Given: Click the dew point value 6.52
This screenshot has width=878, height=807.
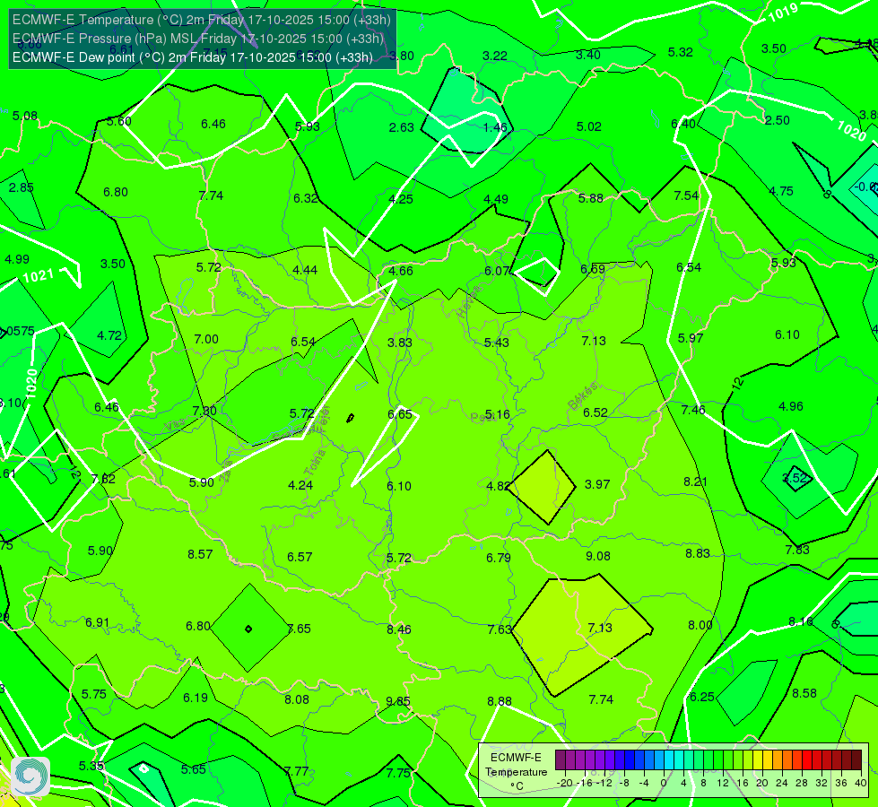Looking at the screenshot, I should pyautogui.click(x=595, y=412).
